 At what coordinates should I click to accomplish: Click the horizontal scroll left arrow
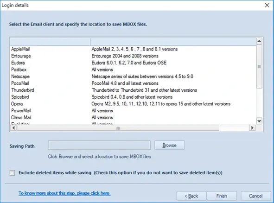tap(13, 128)
